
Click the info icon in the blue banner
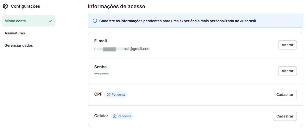[95, 21]
